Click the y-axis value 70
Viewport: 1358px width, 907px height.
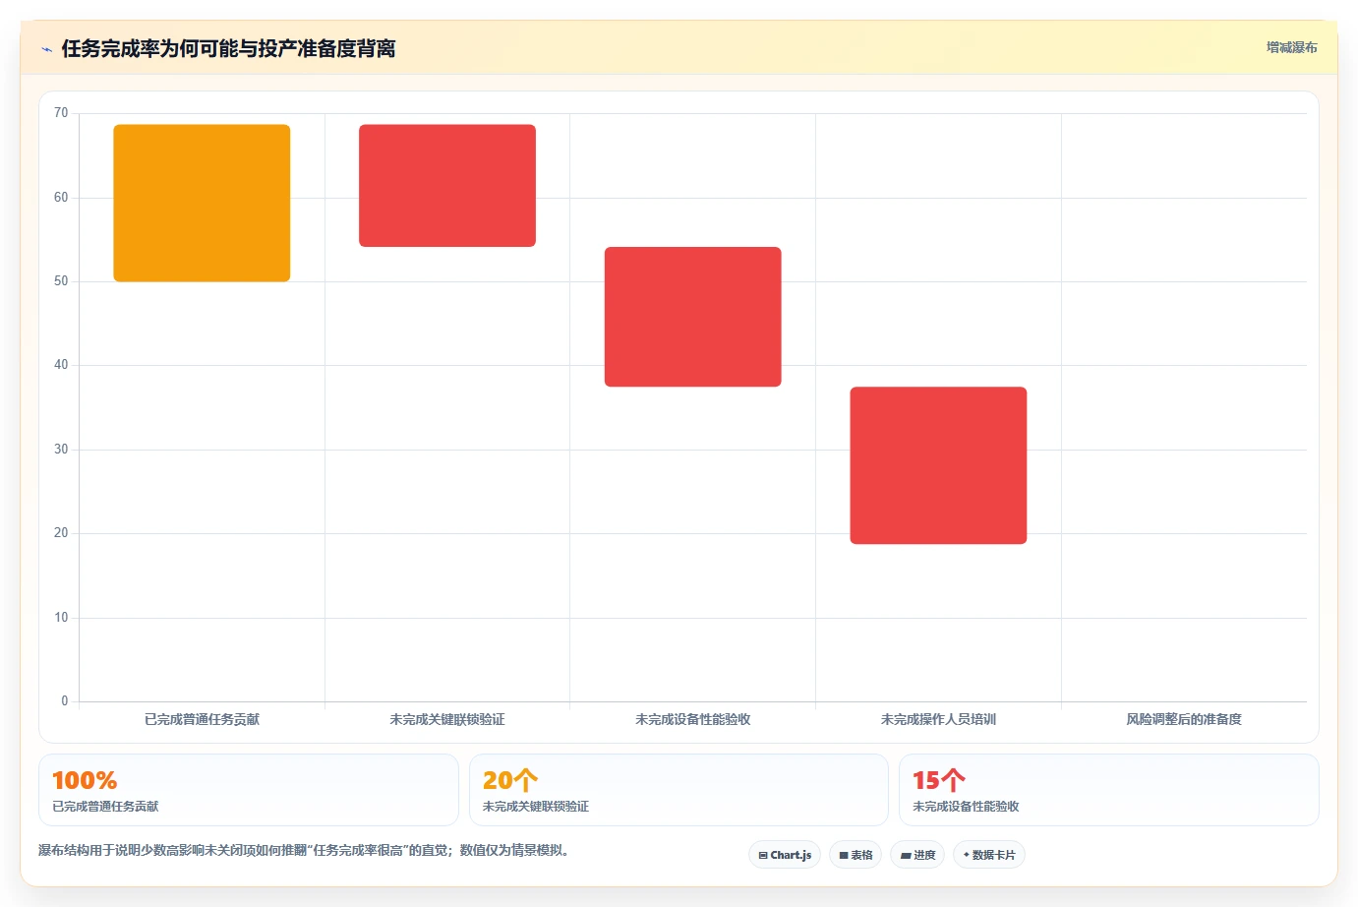[x=61, y=113]
